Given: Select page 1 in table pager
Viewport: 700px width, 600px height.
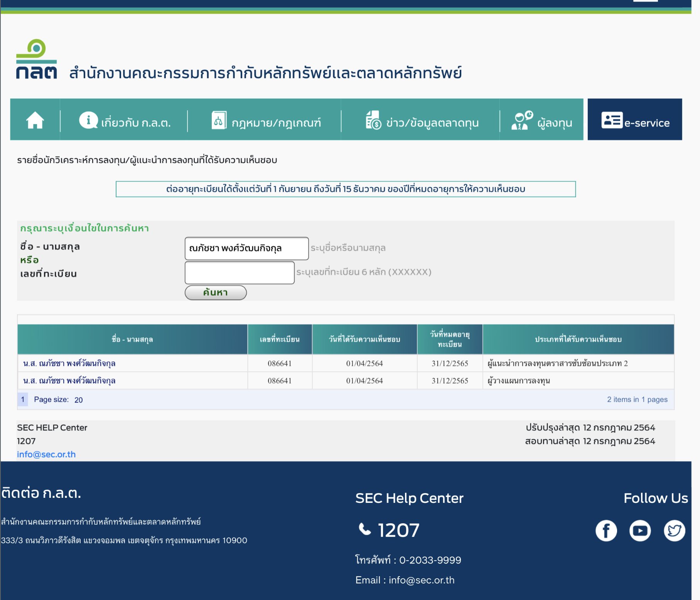Looking at the screenshot, I should pos(23,399).
